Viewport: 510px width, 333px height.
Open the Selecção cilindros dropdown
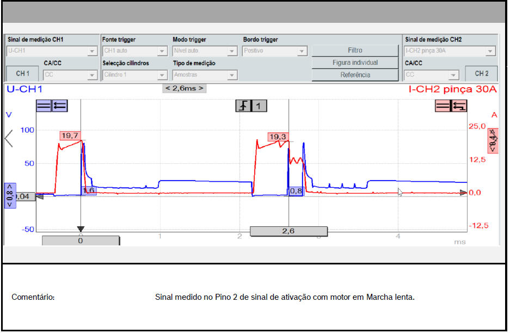[134, 75]
